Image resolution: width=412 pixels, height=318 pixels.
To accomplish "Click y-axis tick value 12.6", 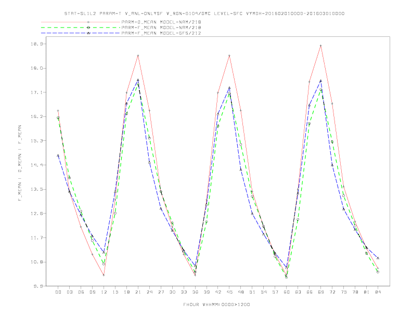I will [x=36, y=214].
